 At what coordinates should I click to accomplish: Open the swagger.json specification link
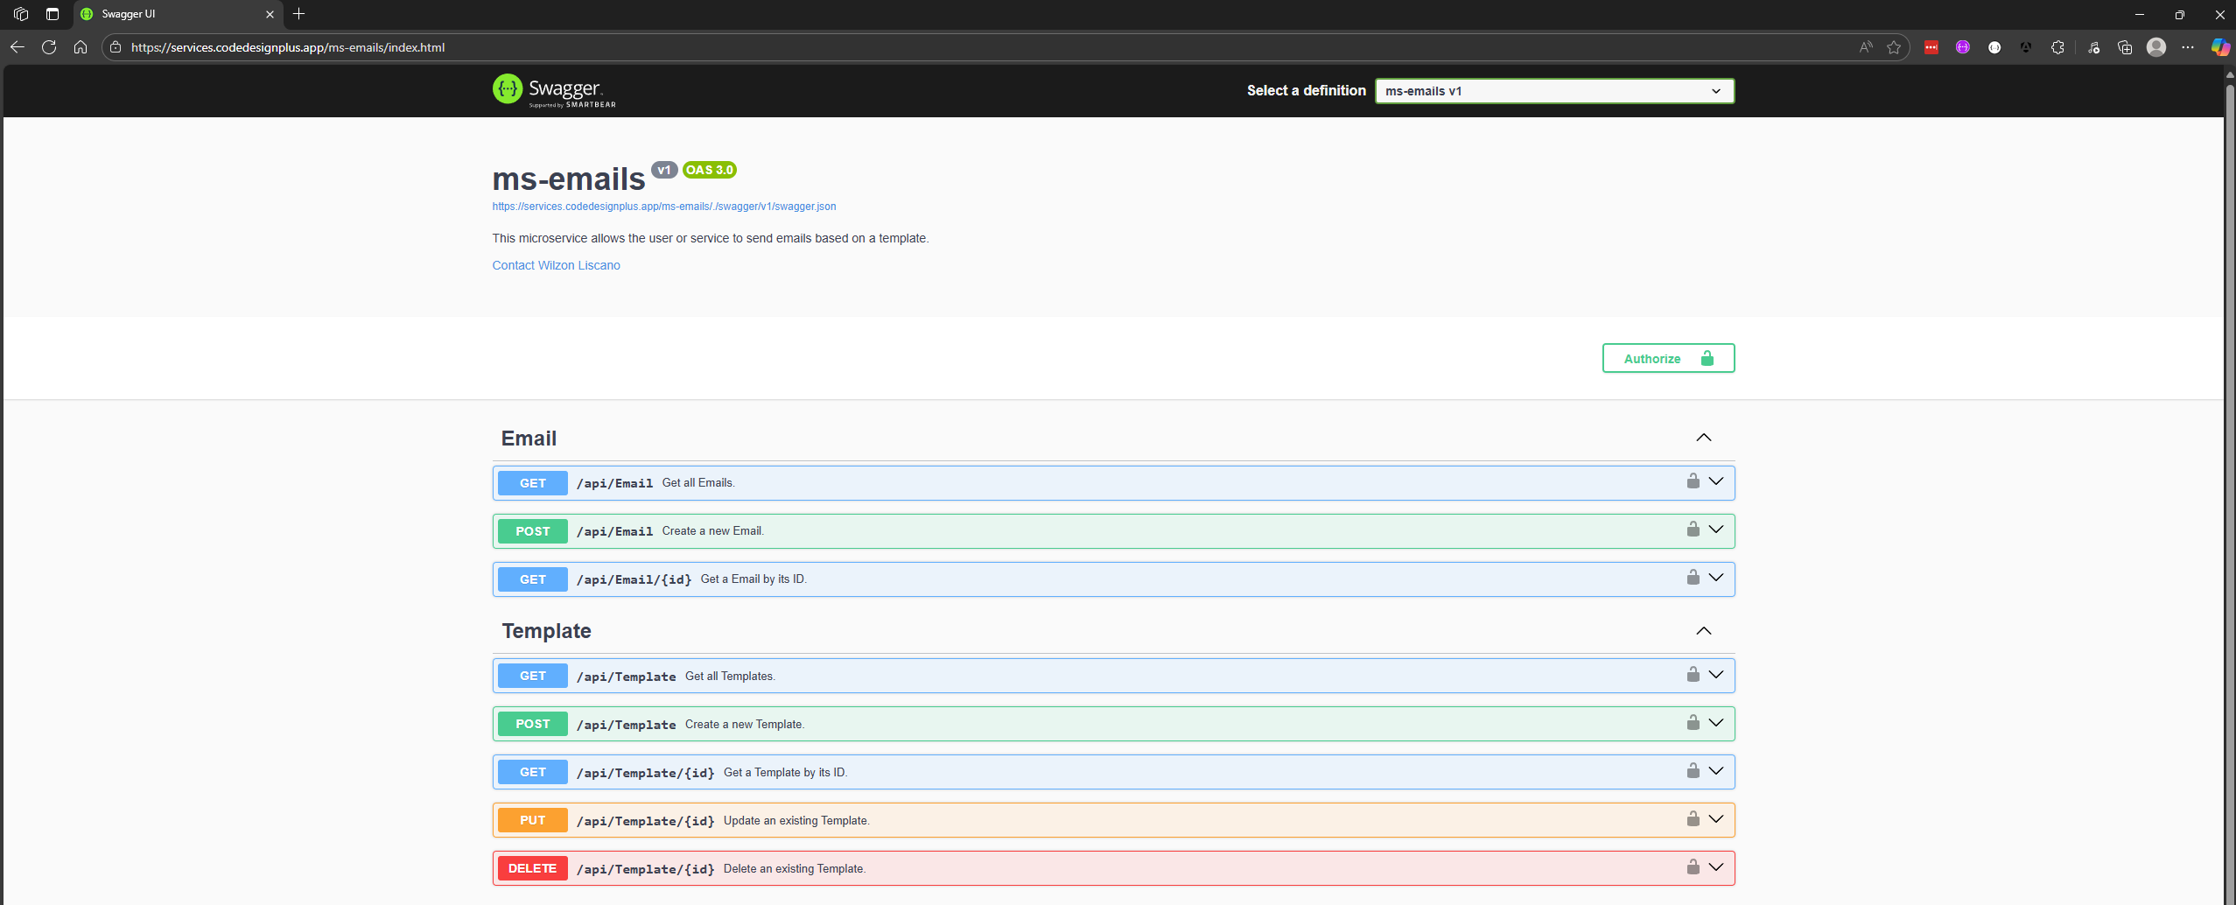[663, 207]
